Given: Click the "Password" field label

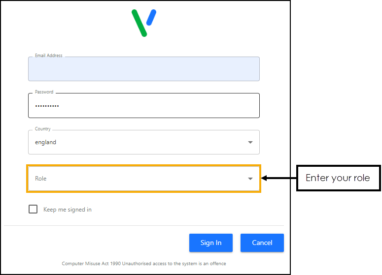Looking at the screenshot, I should pyautogui.click(x=44, y=92).
